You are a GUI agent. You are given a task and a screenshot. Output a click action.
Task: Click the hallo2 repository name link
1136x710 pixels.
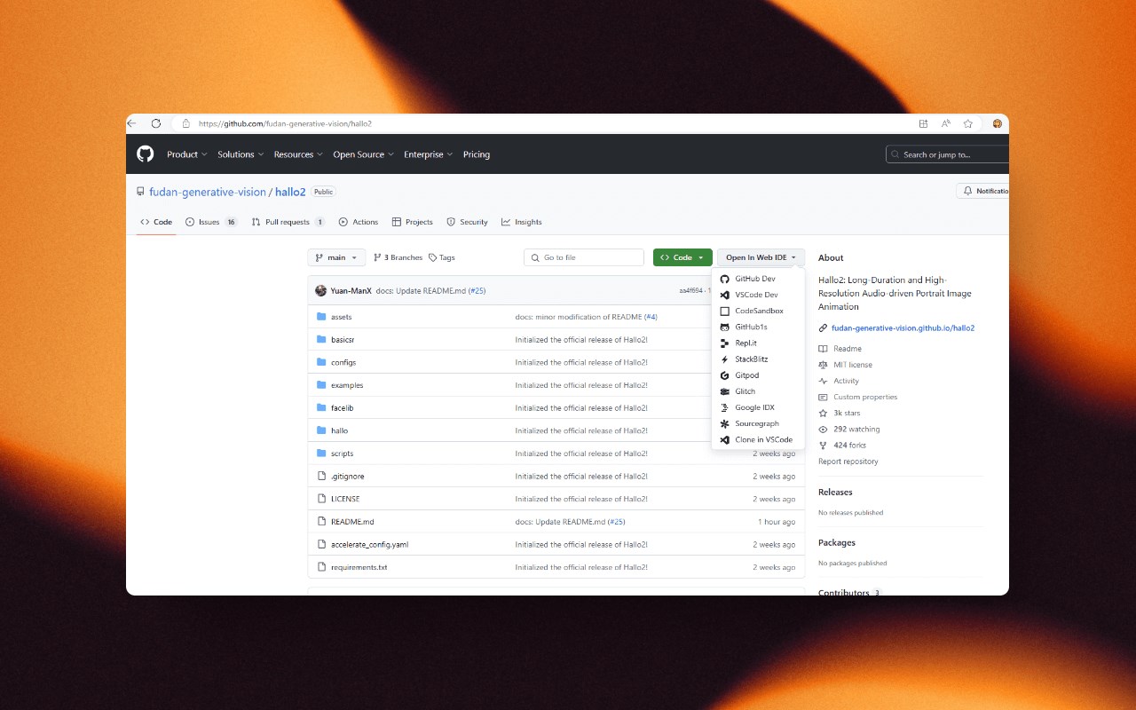pos(290,192)
